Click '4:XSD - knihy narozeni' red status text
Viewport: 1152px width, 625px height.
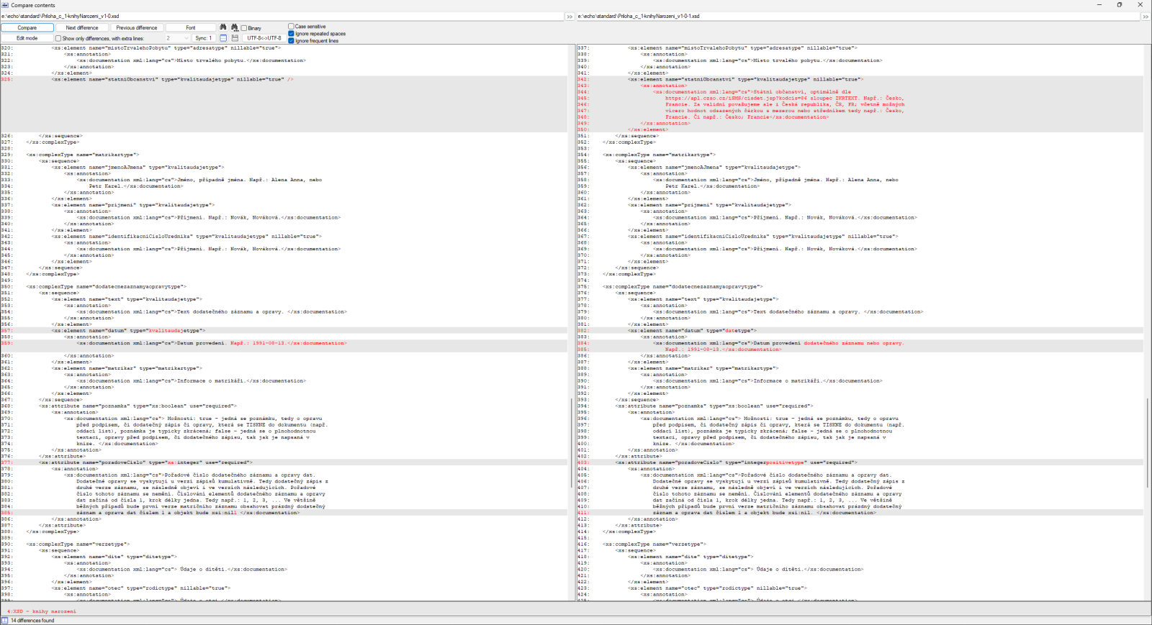pyautogui.click(x=42, y=611)
